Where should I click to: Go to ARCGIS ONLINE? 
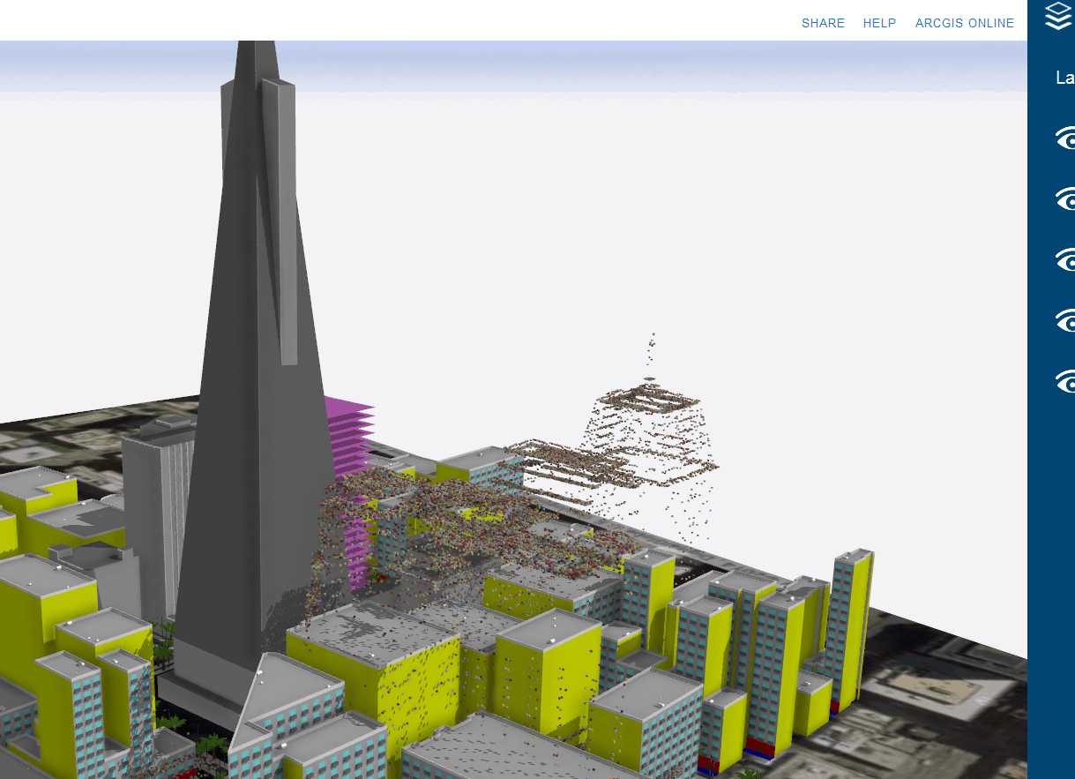964,23
